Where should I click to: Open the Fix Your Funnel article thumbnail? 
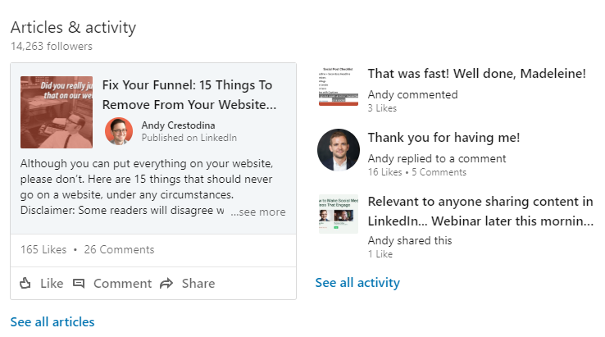57,112
